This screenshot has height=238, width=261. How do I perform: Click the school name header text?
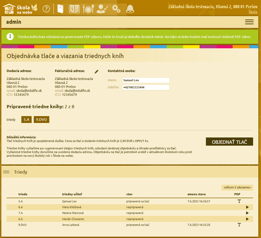pyautogui.click(x=213, y=7)
